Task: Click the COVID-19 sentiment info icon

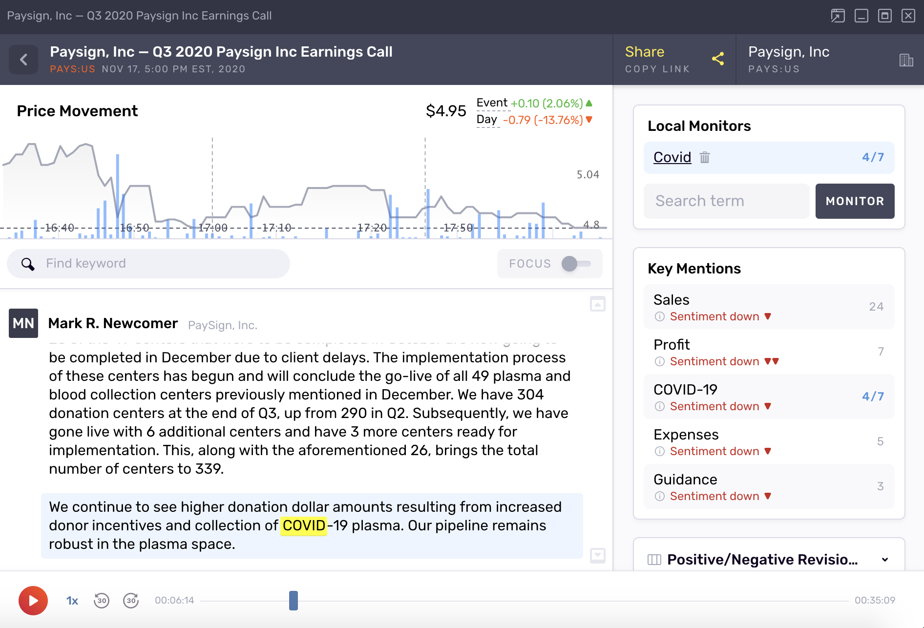Action: (x=659, y=406)
